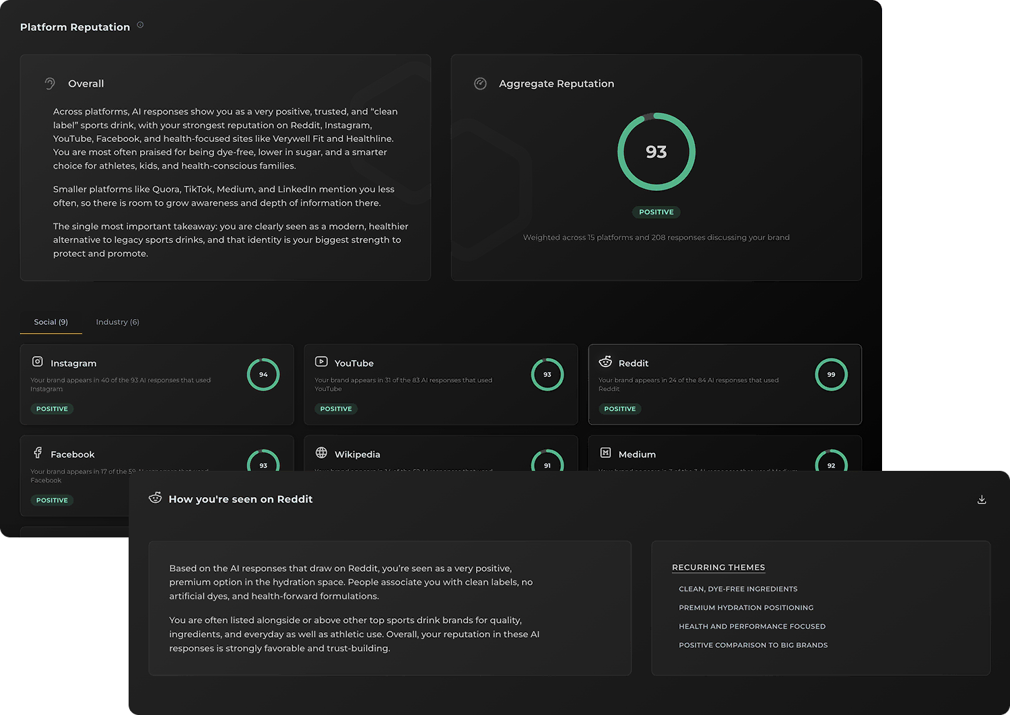Click the Wikipedia card title

point(358,455)
